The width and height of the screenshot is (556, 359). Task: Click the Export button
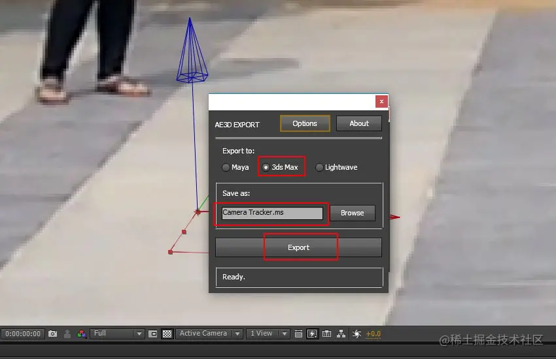pyautogui.click(x=298, y=247)
